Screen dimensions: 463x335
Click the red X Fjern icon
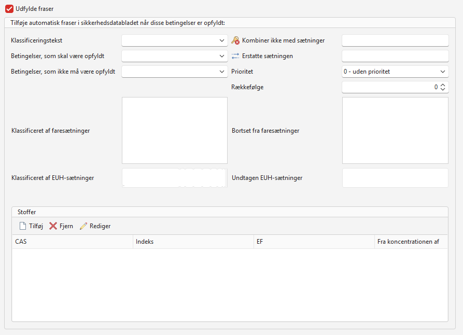pos(53,226)
